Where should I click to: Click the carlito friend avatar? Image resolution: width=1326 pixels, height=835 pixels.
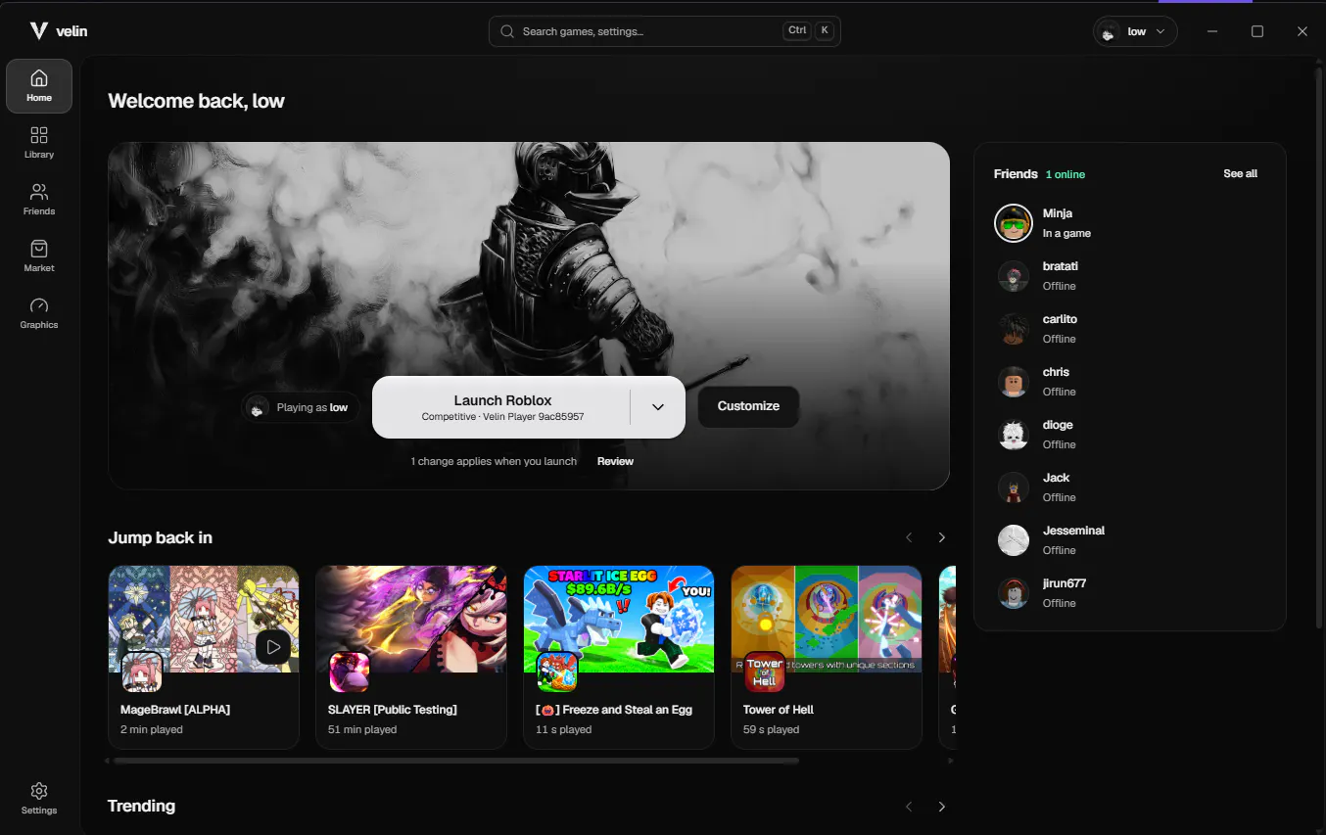(1014, 329)
